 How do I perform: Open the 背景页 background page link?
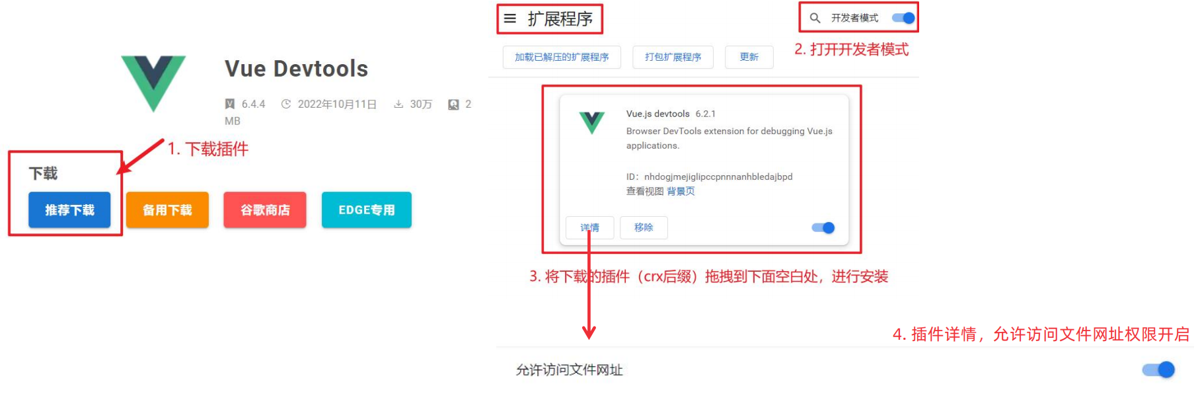681,191
